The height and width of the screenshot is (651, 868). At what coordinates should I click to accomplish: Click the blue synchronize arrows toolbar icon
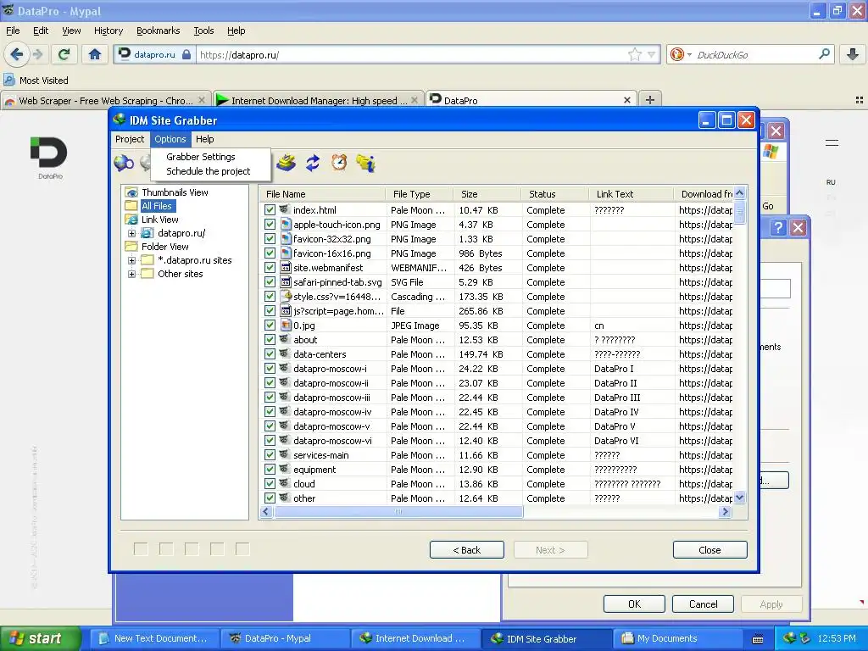click(313, 163)
